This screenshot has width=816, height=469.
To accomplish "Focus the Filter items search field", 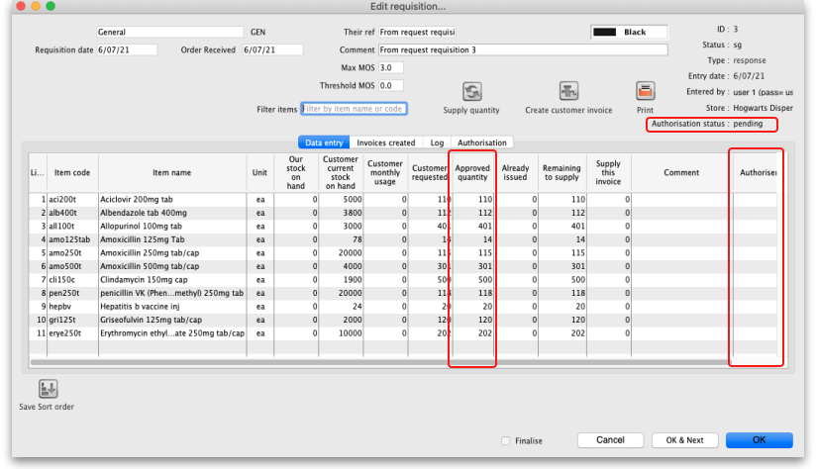I will [354, 109].
